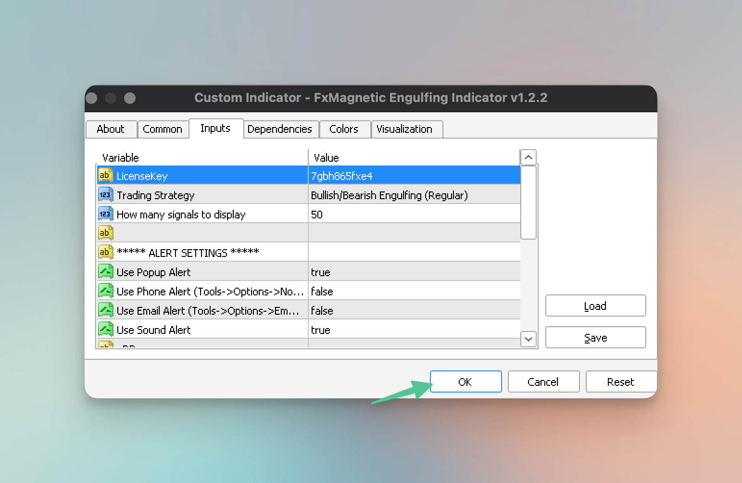Click the scroll down arrow of inputs list
This screenshot has width=742, height=483.
528,339
